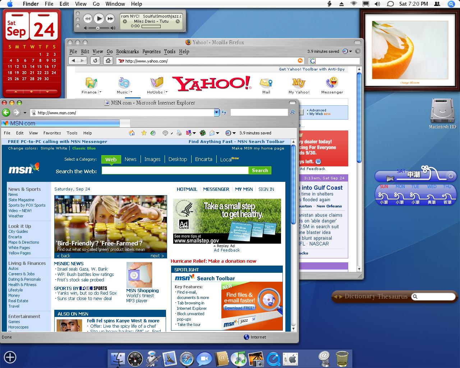The width and height of the screenshot is (460, 368).
Task: Select the Images search category on MSN
Action: [152, 159]
